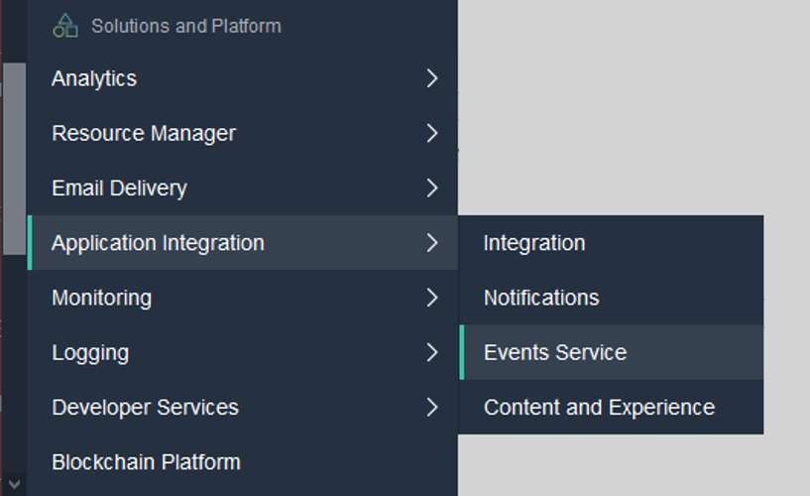
Task: Expand the Resource Manager chevron
Action: click(x=431, y=133)
